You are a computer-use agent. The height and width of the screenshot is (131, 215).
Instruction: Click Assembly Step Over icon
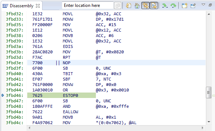[173, 5]
